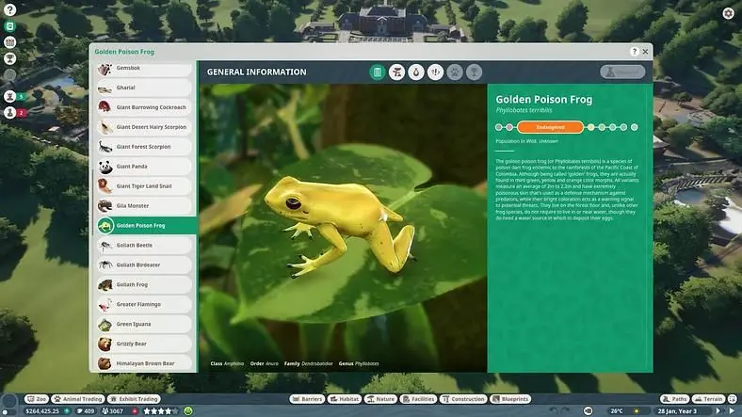Open Animal Trading in bottom bar
Image resolution: width=742 pixels, height=417 pixels.
[x=77, y=399]
